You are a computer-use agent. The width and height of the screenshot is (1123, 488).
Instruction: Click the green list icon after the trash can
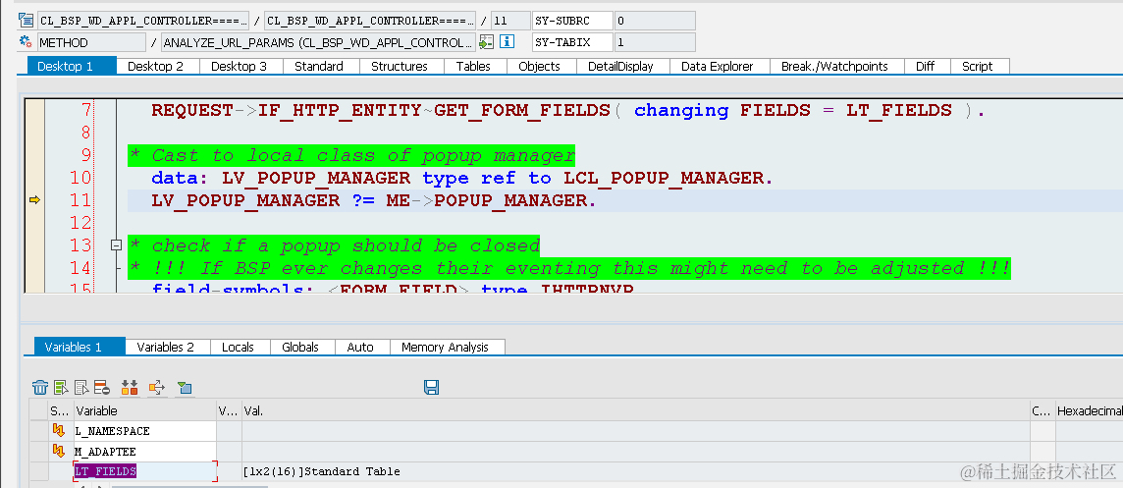[x=61, y=388]
